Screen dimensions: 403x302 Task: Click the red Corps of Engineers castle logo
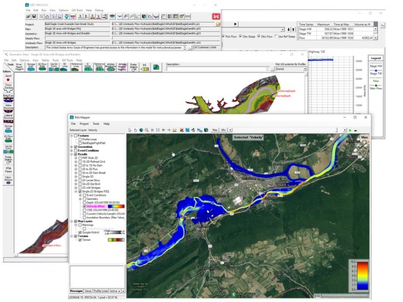point(216,16)
